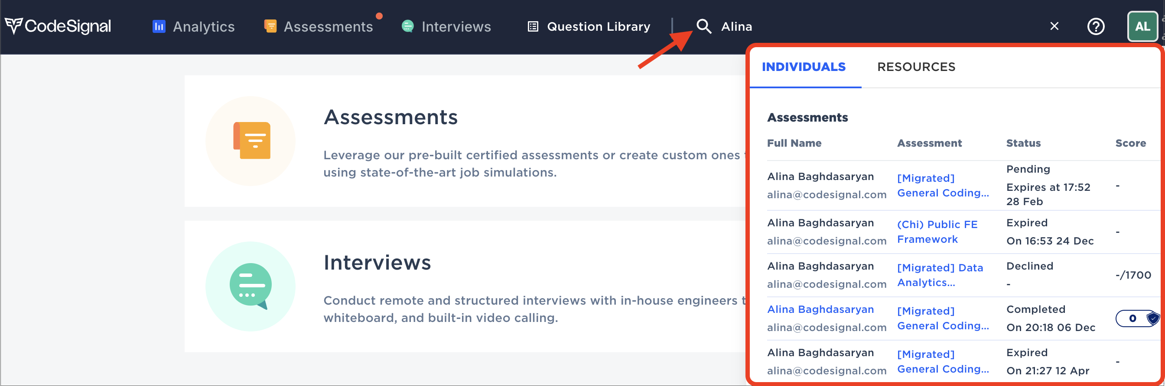Screen dimensions: 1165x386
Task: Click the Assessments card heading
Action: pos(391,117)
